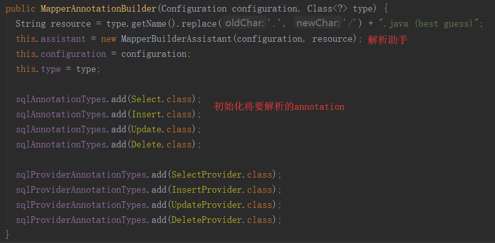Click UpdateProvider.class reference
The image size is (495, 243).
click(x=222, y=205)
